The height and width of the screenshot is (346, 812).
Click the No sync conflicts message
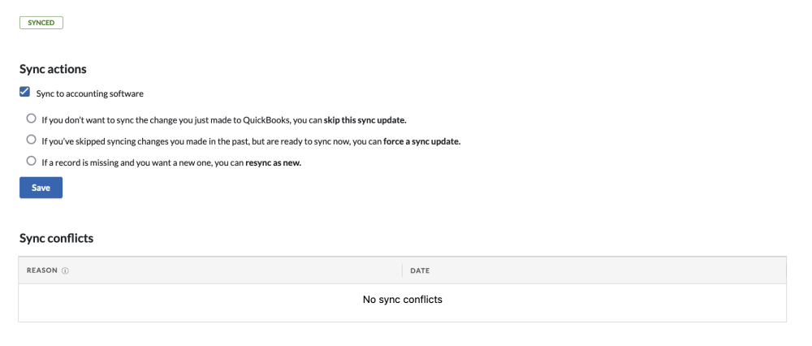point(403,300)
